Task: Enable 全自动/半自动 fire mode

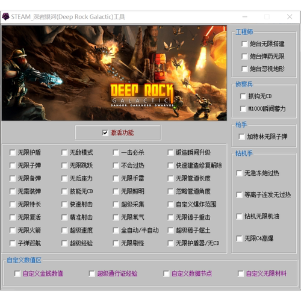Action: pos(116,231)
